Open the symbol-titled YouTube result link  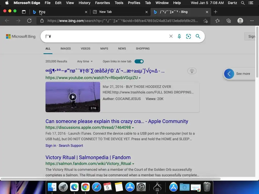coord(105,71)
